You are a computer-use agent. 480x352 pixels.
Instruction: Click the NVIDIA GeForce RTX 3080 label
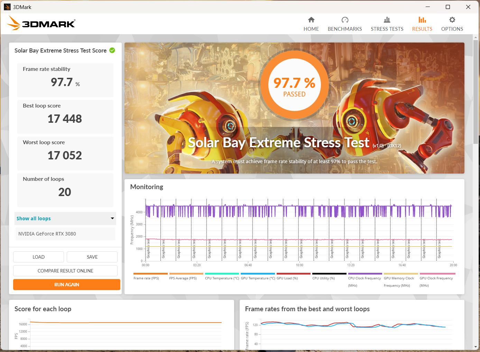tap(47, 234)
